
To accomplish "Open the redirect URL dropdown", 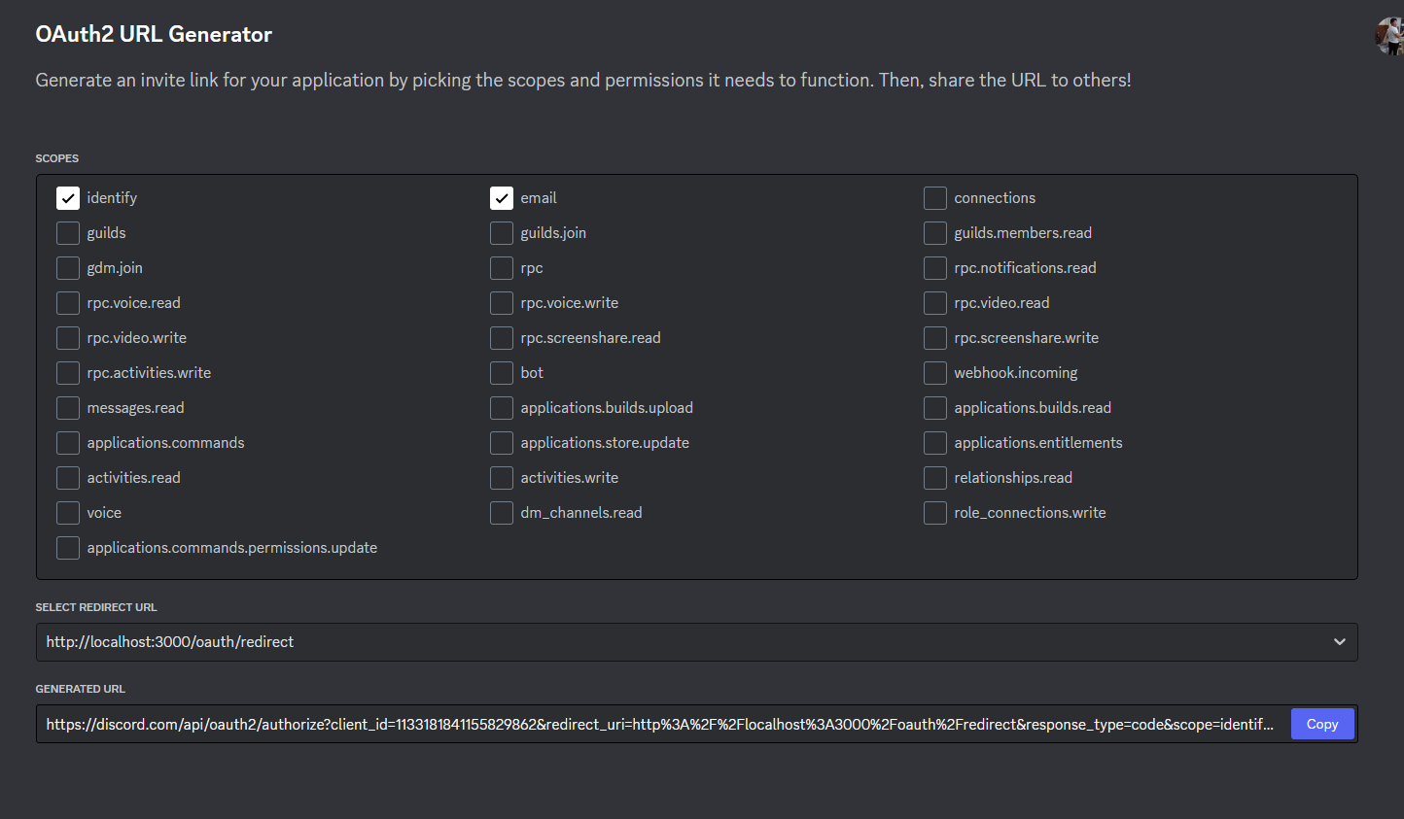I will pyautogui.click(x=696, y=642).
